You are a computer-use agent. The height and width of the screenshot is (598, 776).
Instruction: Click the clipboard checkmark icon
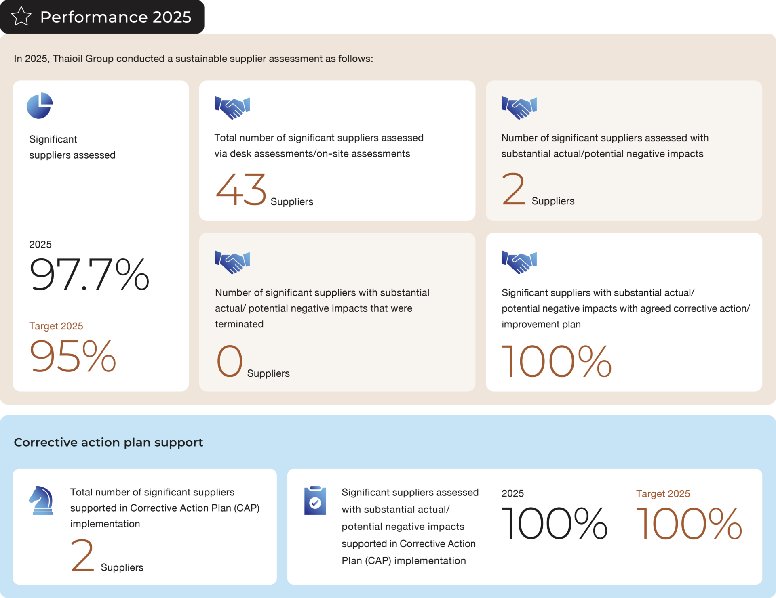pyautogui.click(x=315, y=501)
